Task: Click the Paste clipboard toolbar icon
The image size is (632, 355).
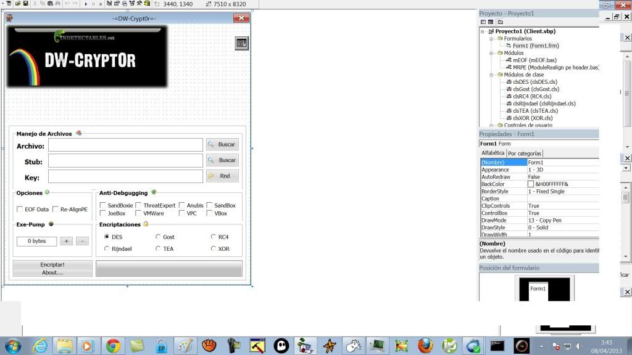Action: (x=50, y=4)
